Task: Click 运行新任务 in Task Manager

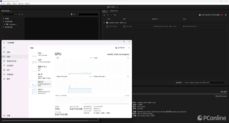Action: point(120,48)
